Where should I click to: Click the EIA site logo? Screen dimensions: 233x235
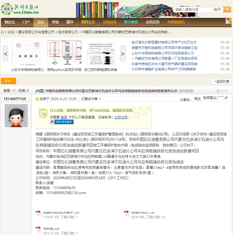(x=20, y=9)
